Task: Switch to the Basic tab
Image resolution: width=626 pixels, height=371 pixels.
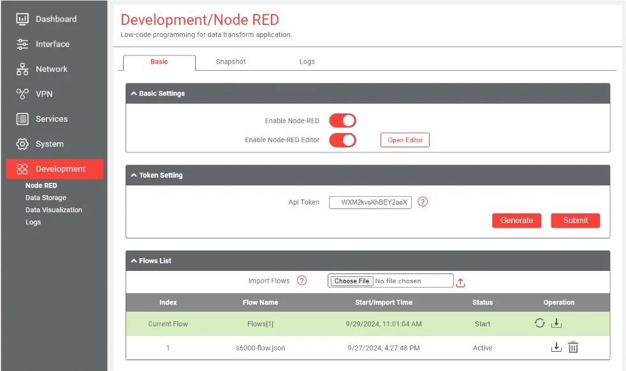Action: coord(159,62)
